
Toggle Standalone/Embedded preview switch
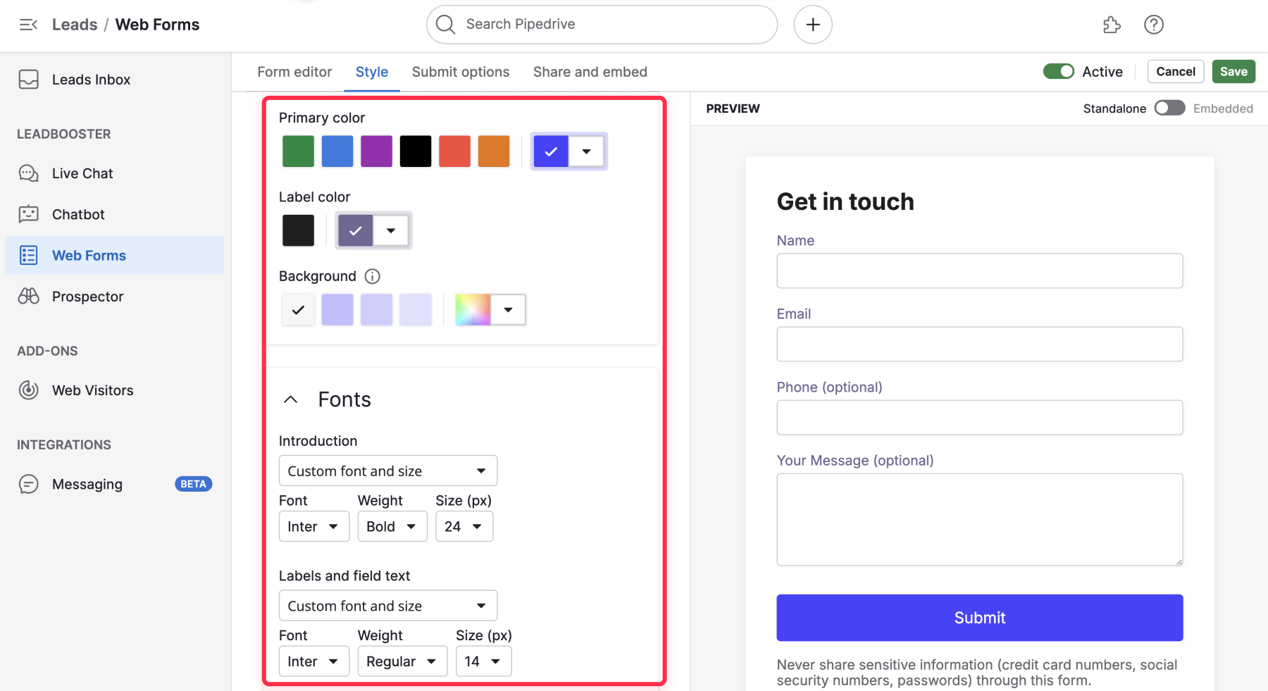(1170, 108)
